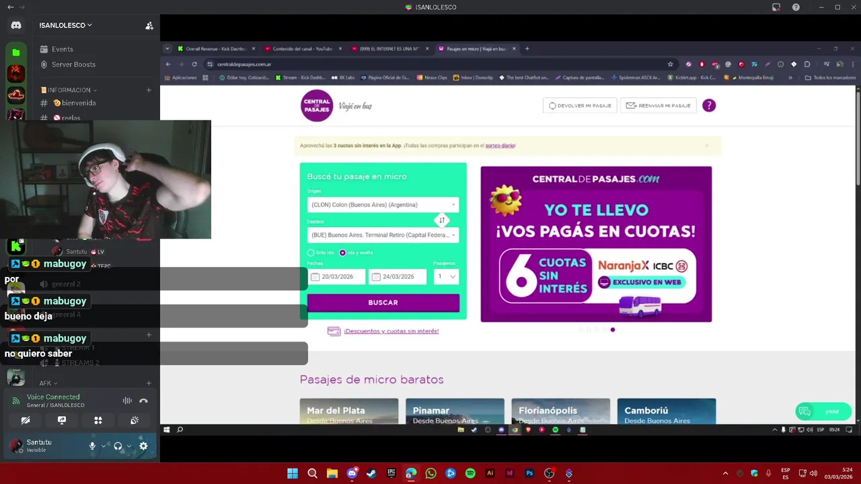Disconnect from voice with the hang-up icon

[143, 401]
